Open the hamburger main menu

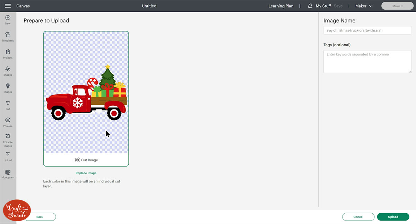tap(8, 6)
